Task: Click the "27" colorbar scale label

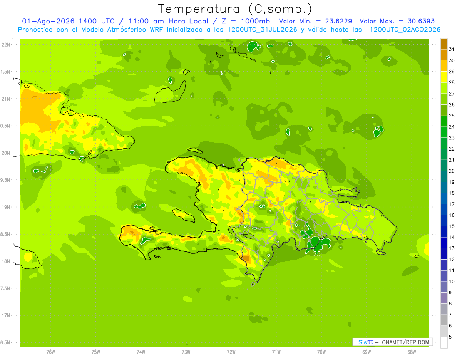Action: (452, 94)
